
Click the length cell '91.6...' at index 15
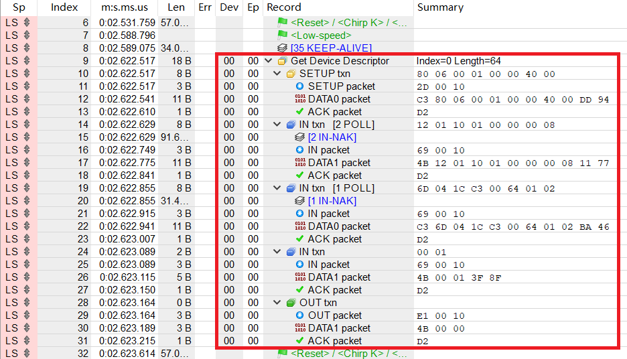pyautogui.click(x=174, y=137)
